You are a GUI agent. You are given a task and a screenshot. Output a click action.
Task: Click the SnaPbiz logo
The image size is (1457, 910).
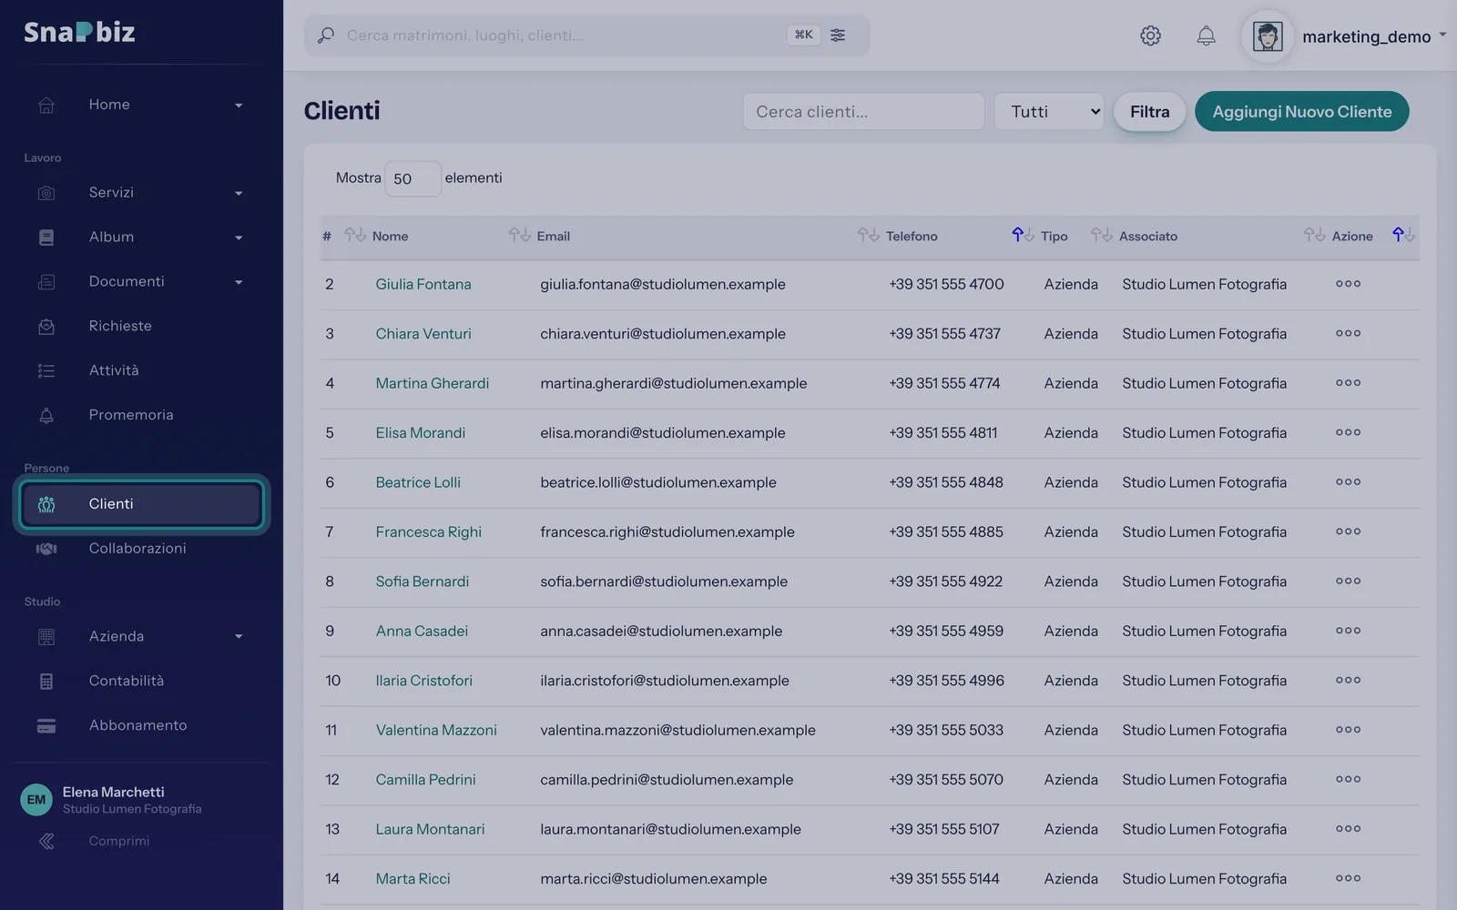point(79,32)
